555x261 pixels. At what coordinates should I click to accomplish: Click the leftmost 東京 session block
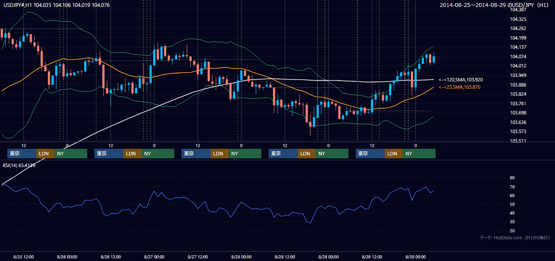(x=22, y=154)
